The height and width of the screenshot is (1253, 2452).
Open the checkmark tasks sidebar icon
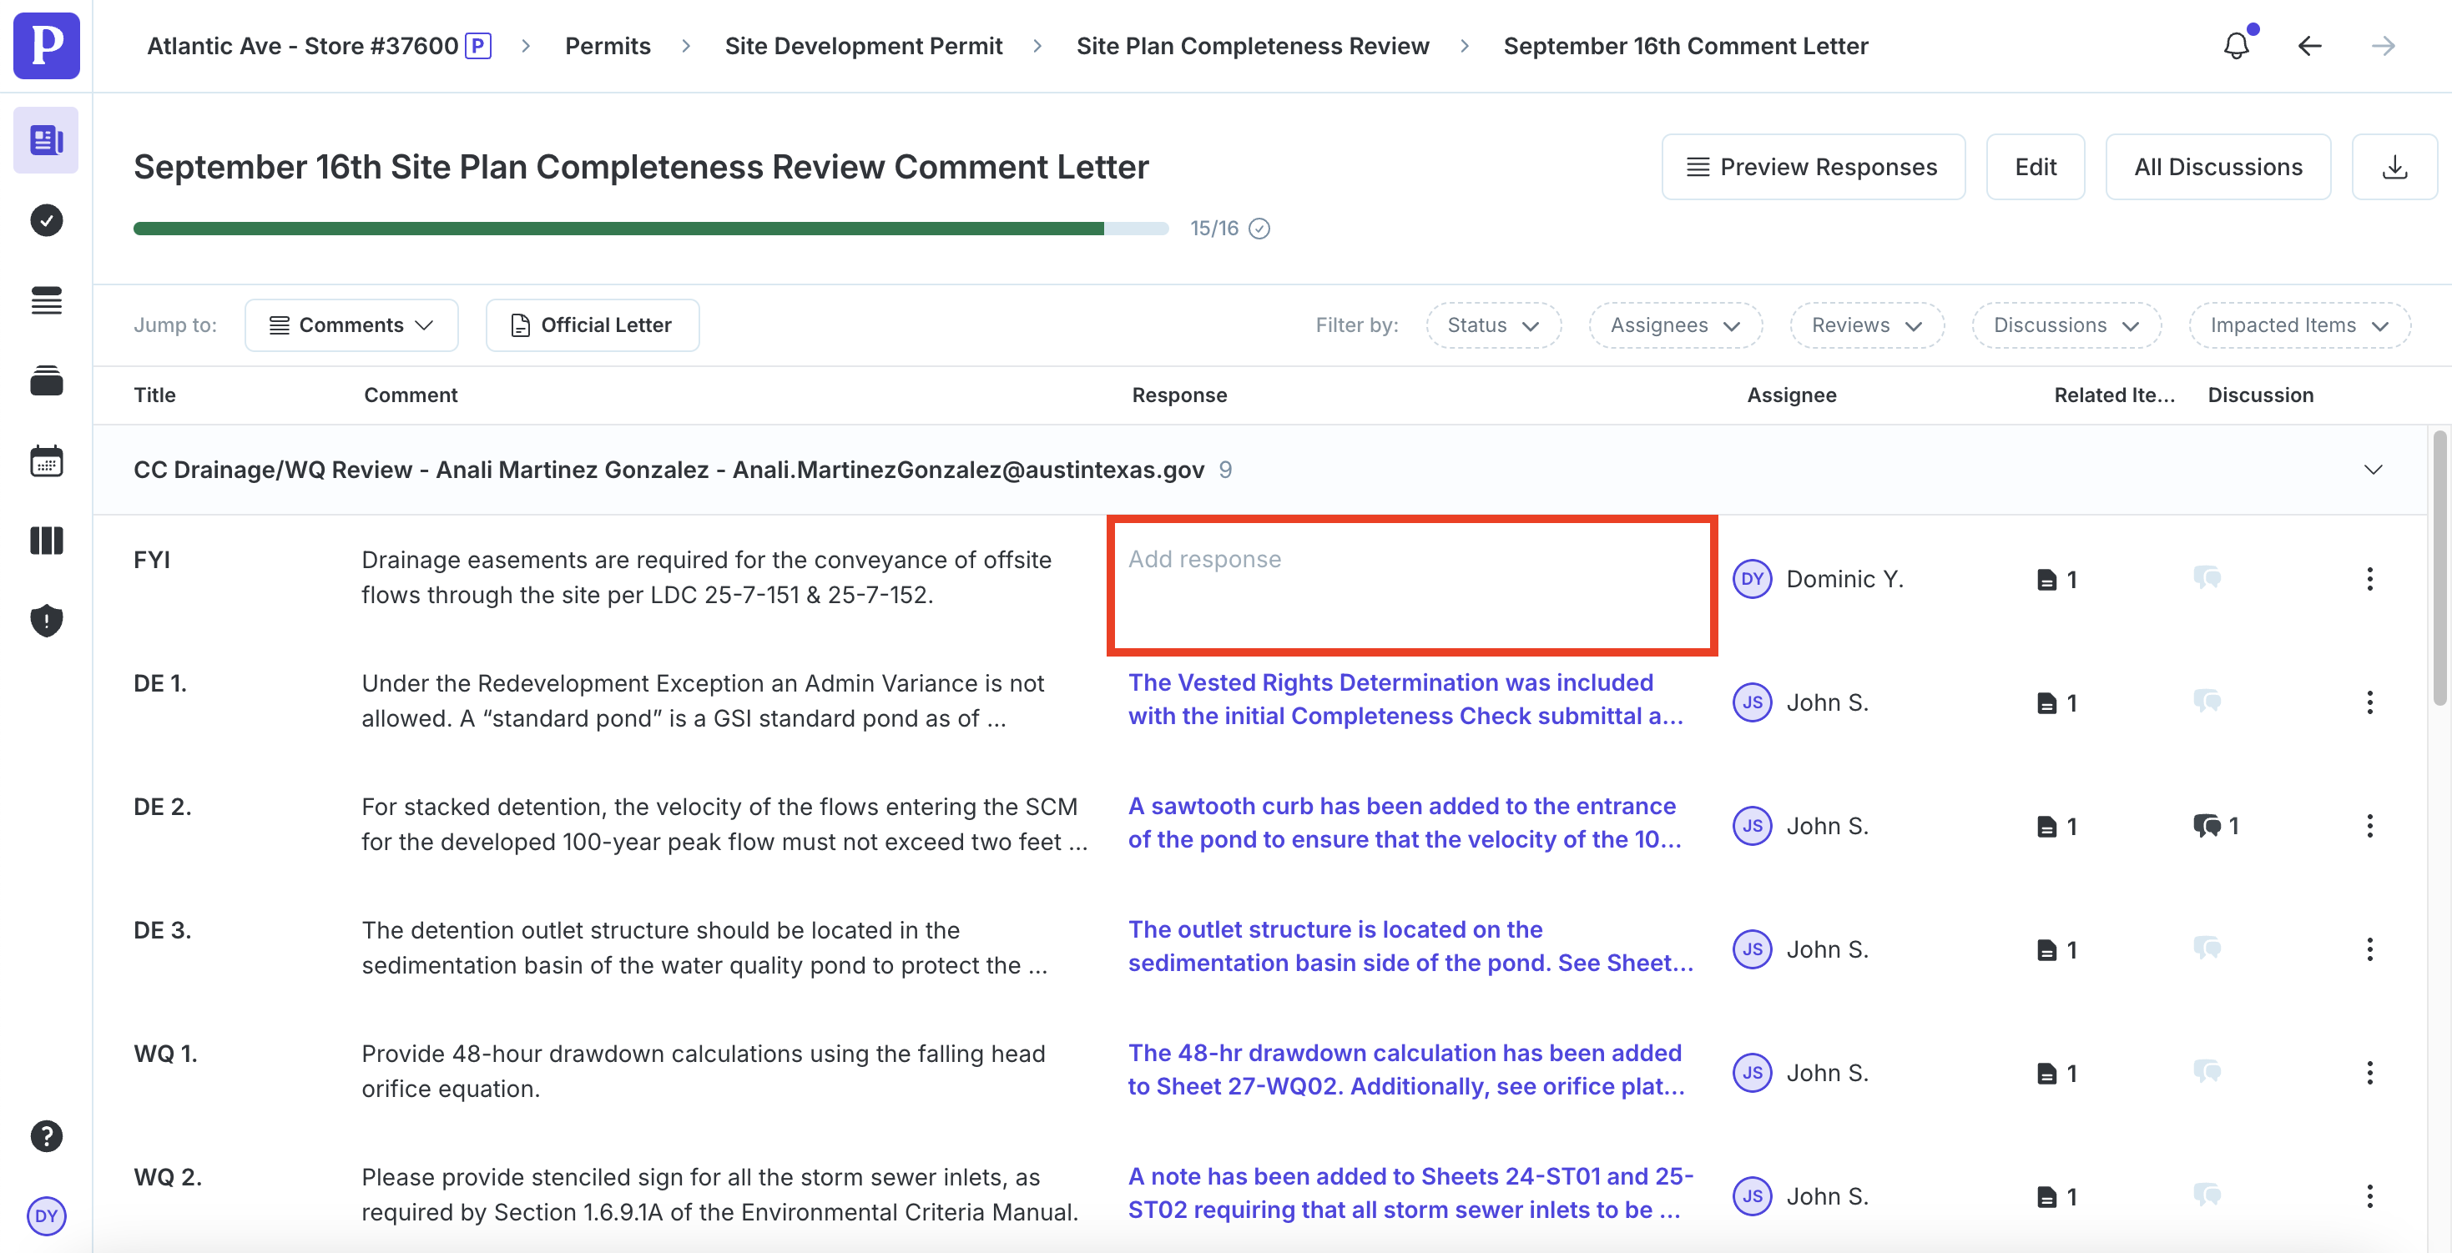[46, 221]
